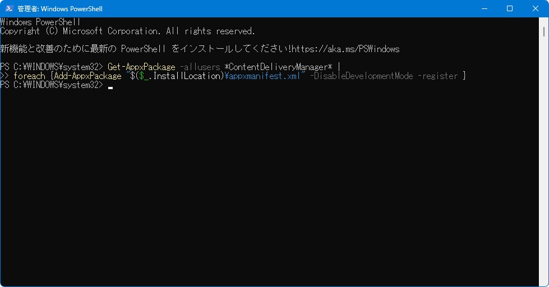The width and height of the screenshot is (549, 287).
Task: Click the appxmanifest.xml file name
Action: tap(262, 76)
